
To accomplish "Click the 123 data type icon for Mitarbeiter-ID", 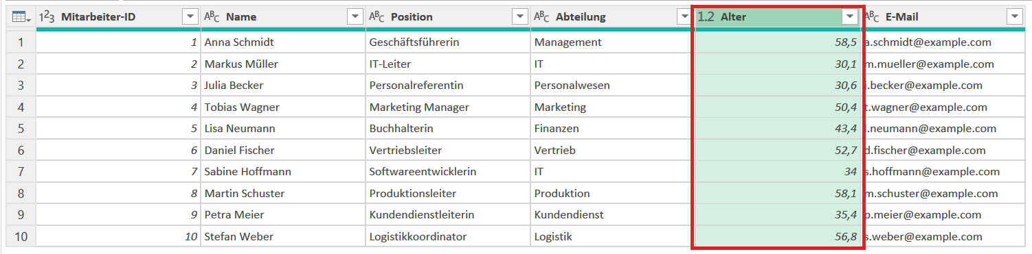I will point(47,17).
